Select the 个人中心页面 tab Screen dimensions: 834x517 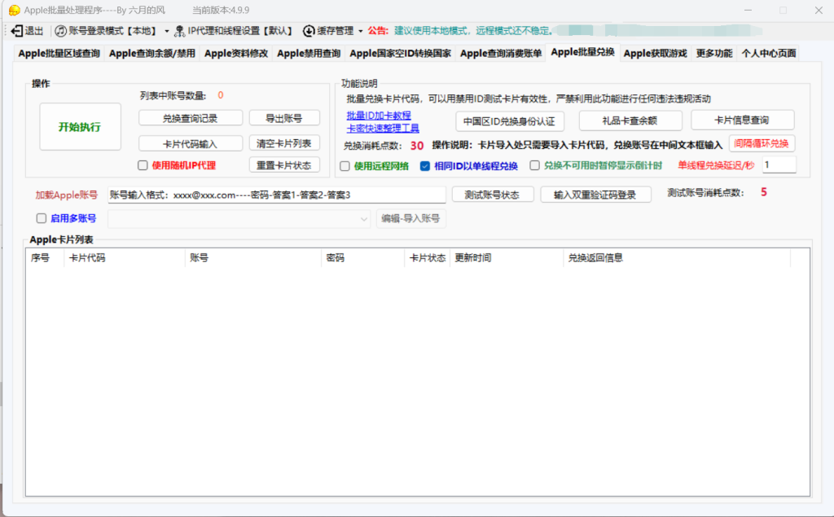[768, 54]
